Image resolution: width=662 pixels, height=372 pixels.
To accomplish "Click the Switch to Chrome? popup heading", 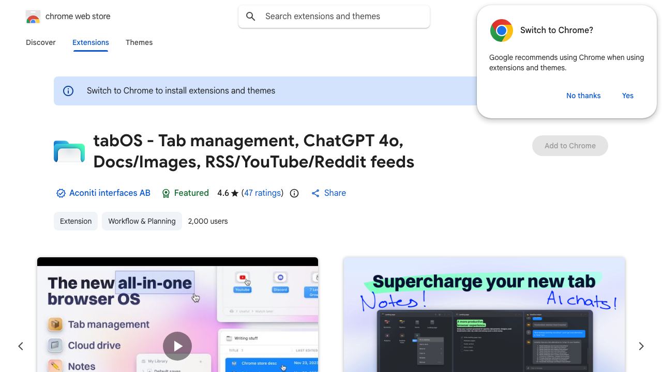I will pos(556,30).
